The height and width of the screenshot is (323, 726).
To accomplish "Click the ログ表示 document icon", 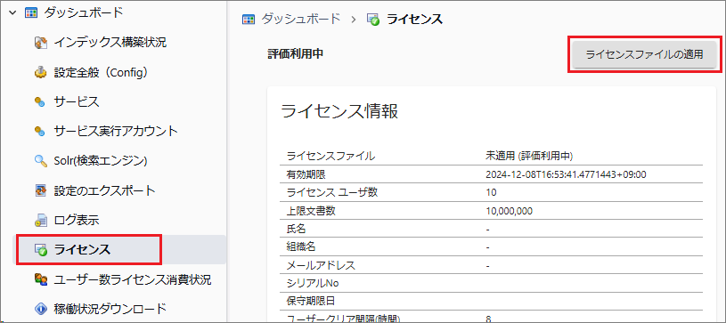I will (x=41, y=221).
